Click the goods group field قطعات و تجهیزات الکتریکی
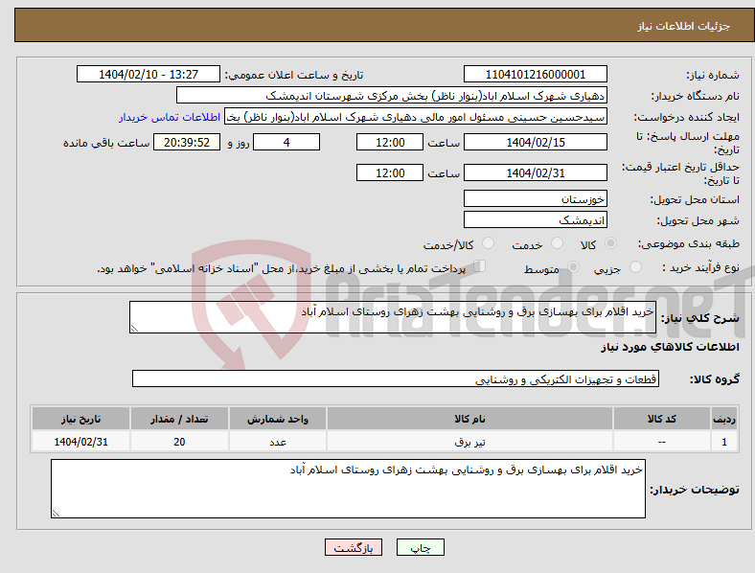Screen dimensions: 755x573 coord(396,378)
